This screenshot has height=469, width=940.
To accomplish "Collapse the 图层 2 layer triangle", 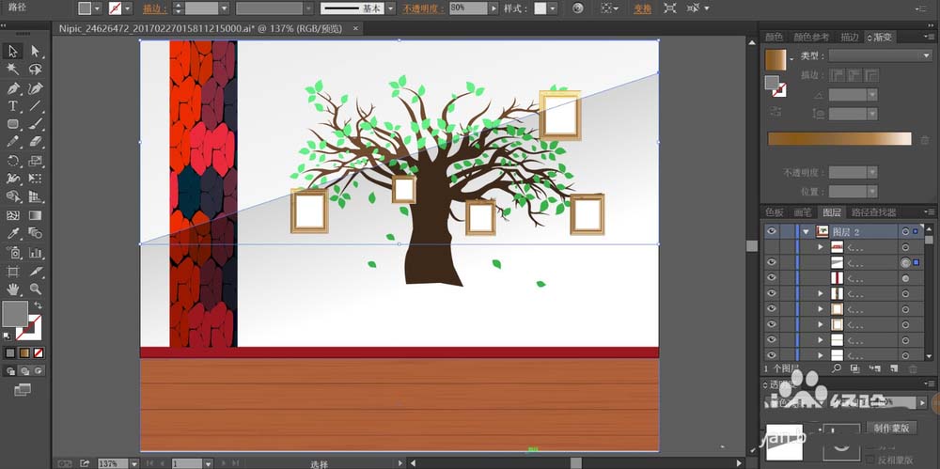I will (807, 231).
